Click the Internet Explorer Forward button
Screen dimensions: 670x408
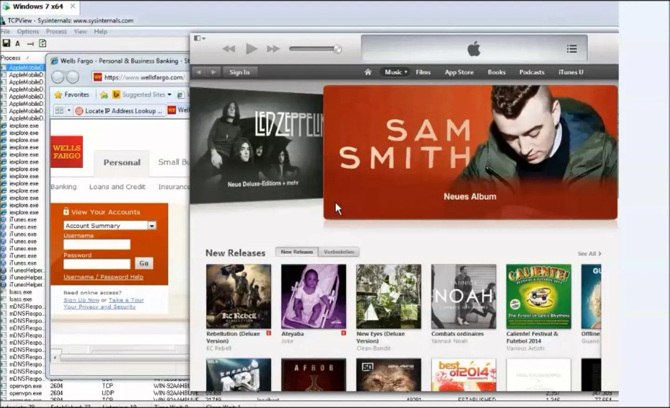coord(73,77)
